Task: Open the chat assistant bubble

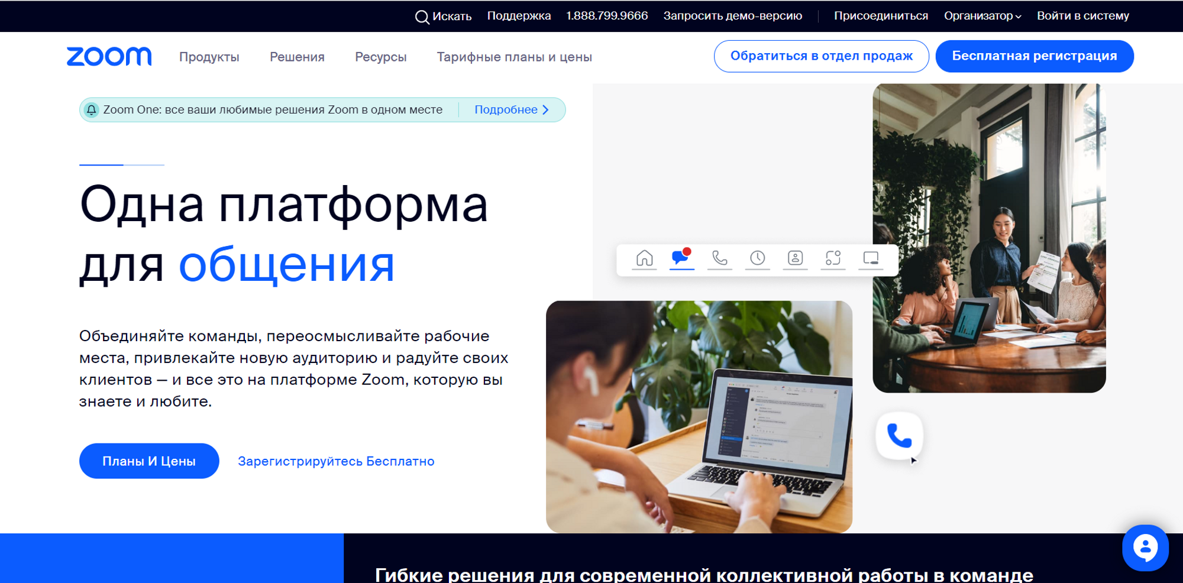Action: click(1145, 548)
